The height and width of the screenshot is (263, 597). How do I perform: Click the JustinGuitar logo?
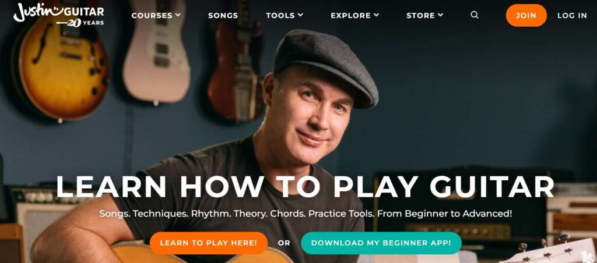[x=59, y=14]
